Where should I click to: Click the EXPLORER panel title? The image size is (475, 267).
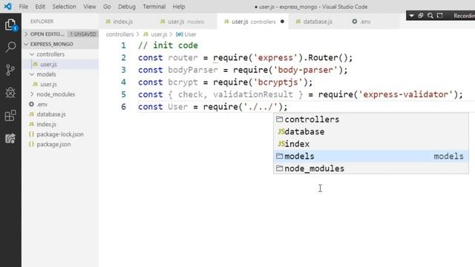(42, 22)
